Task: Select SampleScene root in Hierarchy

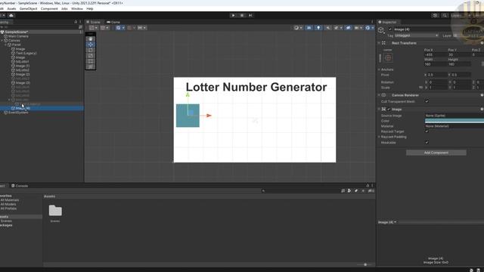Action: pyautogui.click(x=17, y=32)
